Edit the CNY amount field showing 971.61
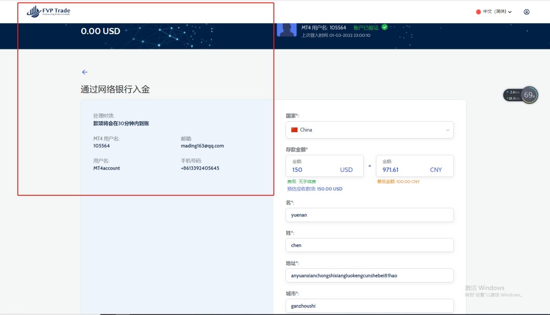Image resolution: width=550 pixels, height=315 pixels. 415,166
